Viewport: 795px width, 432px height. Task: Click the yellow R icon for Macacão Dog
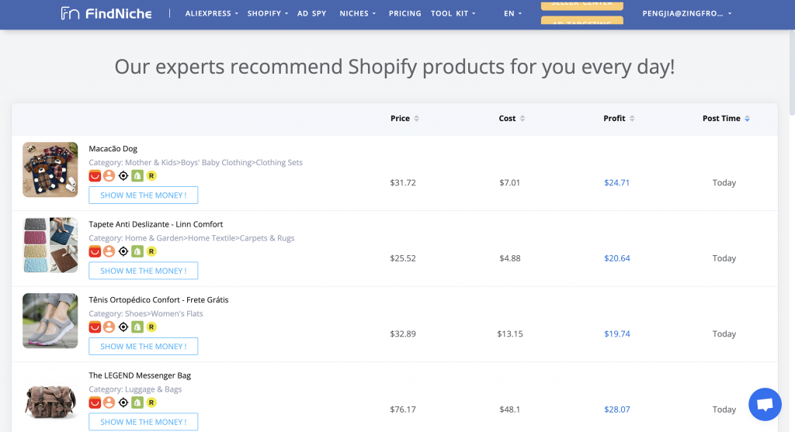(151, 176)
